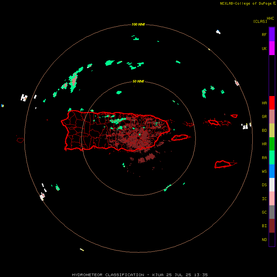The height and width of the screenshot is (277, 277).
Task: Select the BD yellow legend block
Action: (x=272, y=130)
